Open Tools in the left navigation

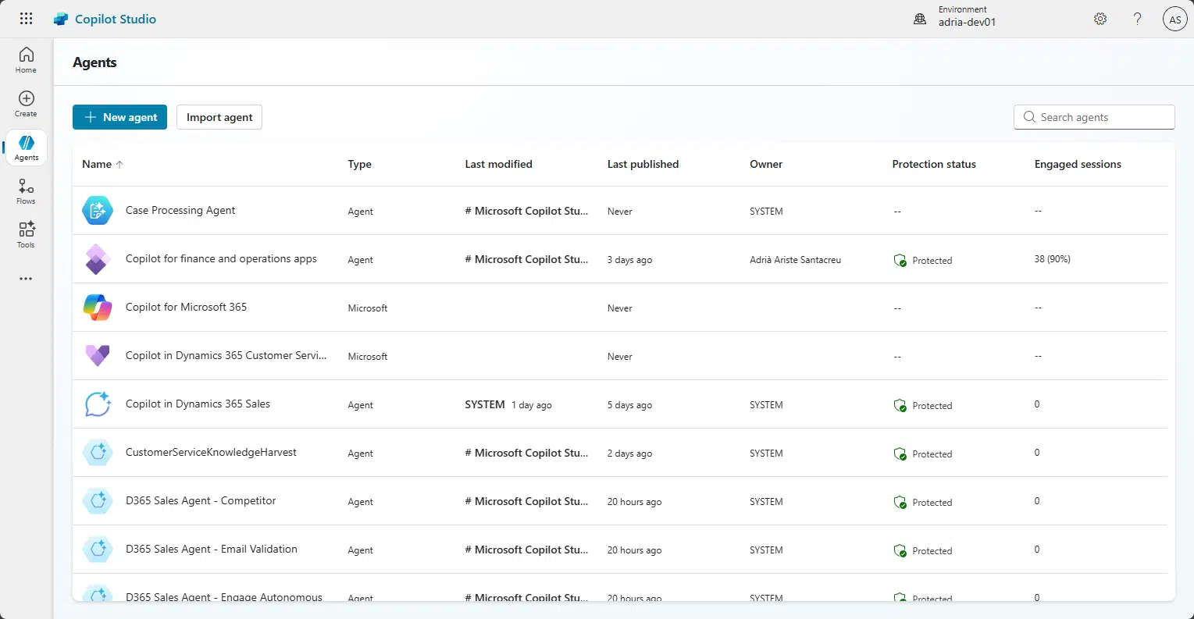(26, 235)
